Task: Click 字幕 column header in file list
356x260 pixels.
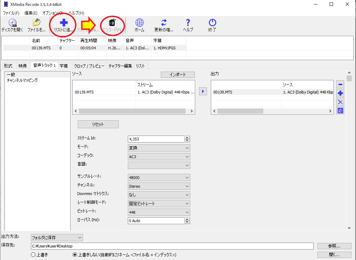Action: [x=169, y=41]
